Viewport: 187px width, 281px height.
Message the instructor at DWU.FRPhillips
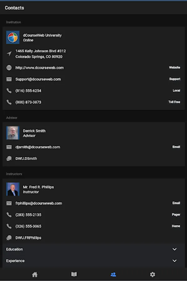(x=28, y=238)
